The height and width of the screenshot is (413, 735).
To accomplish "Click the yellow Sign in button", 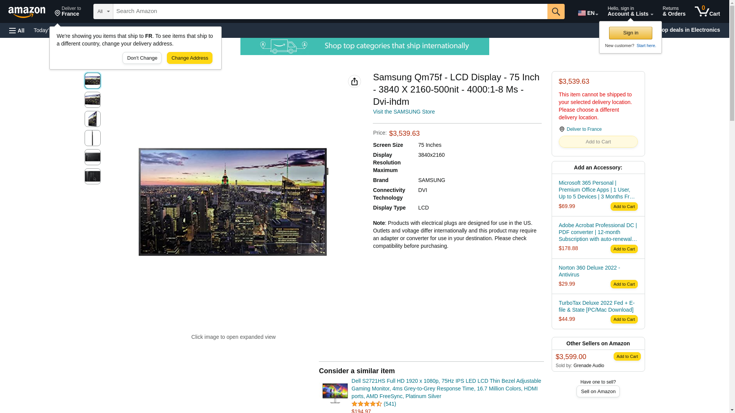I will [630, 33].
